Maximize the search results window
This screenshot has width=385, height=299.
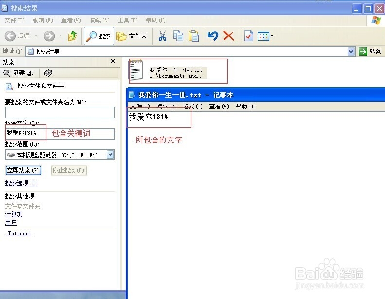pos(368,9)
